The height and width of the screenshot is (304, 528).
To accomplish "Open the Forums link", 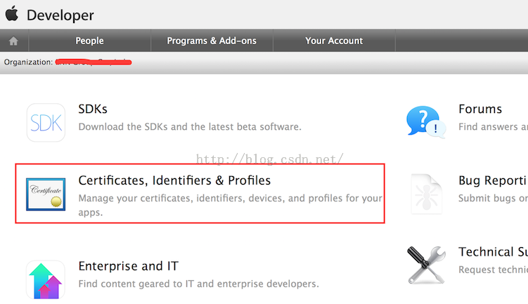I will point(480,109).
